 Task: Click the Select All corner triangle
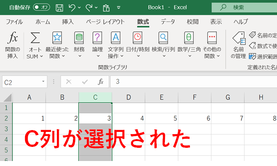pyautogui.click(x=7, y=98)
